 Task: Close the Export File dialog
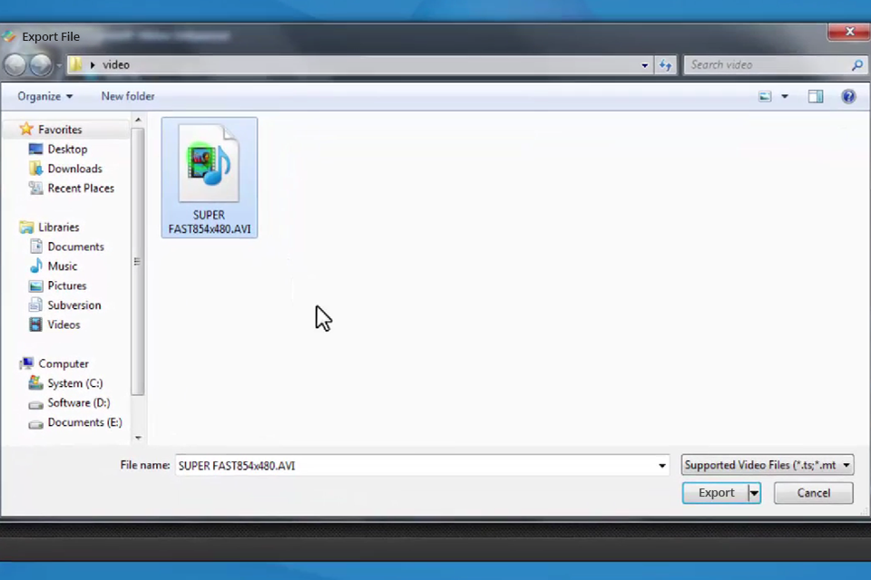click(849, 32)
